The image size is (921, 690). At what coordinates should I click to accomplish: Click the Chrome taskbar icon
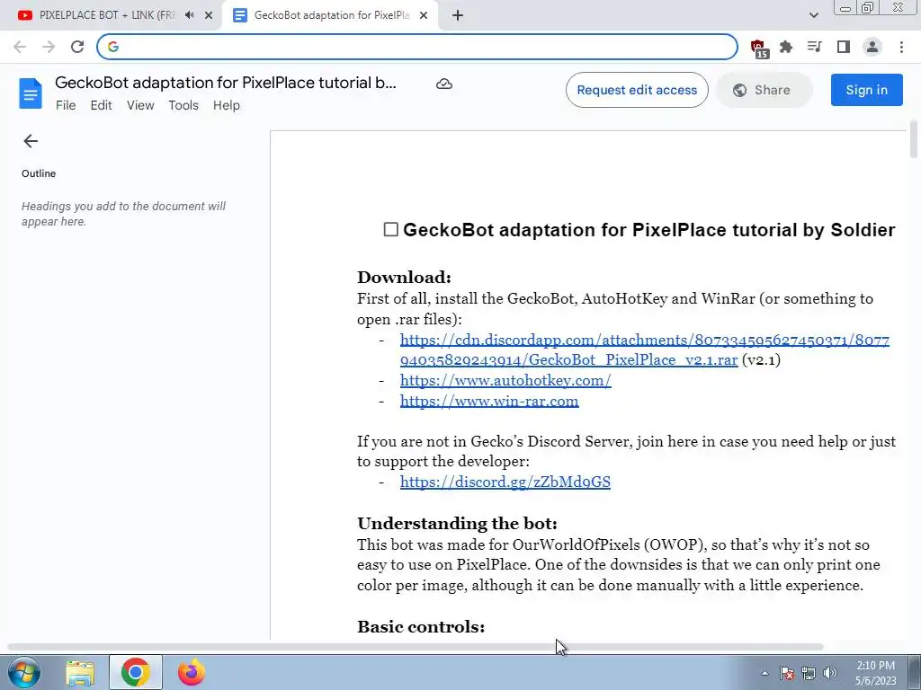pyautogui.click(x=136, y=672)
